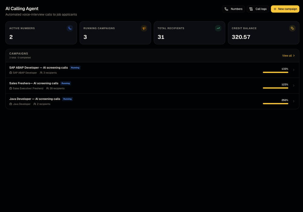Click the people icon next to 2 recipients
Image resolution: width=303 pixels, height=212 pixels.
(35, 104)
